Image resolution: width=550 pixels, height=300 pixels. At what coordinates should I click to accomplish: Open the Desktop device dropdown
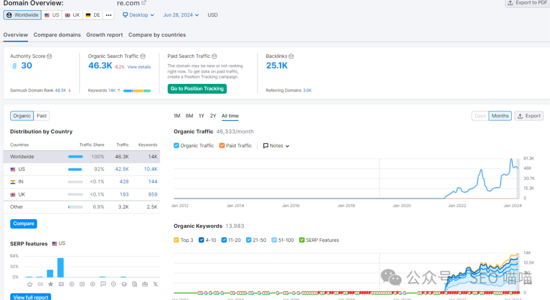click(139, 15)
